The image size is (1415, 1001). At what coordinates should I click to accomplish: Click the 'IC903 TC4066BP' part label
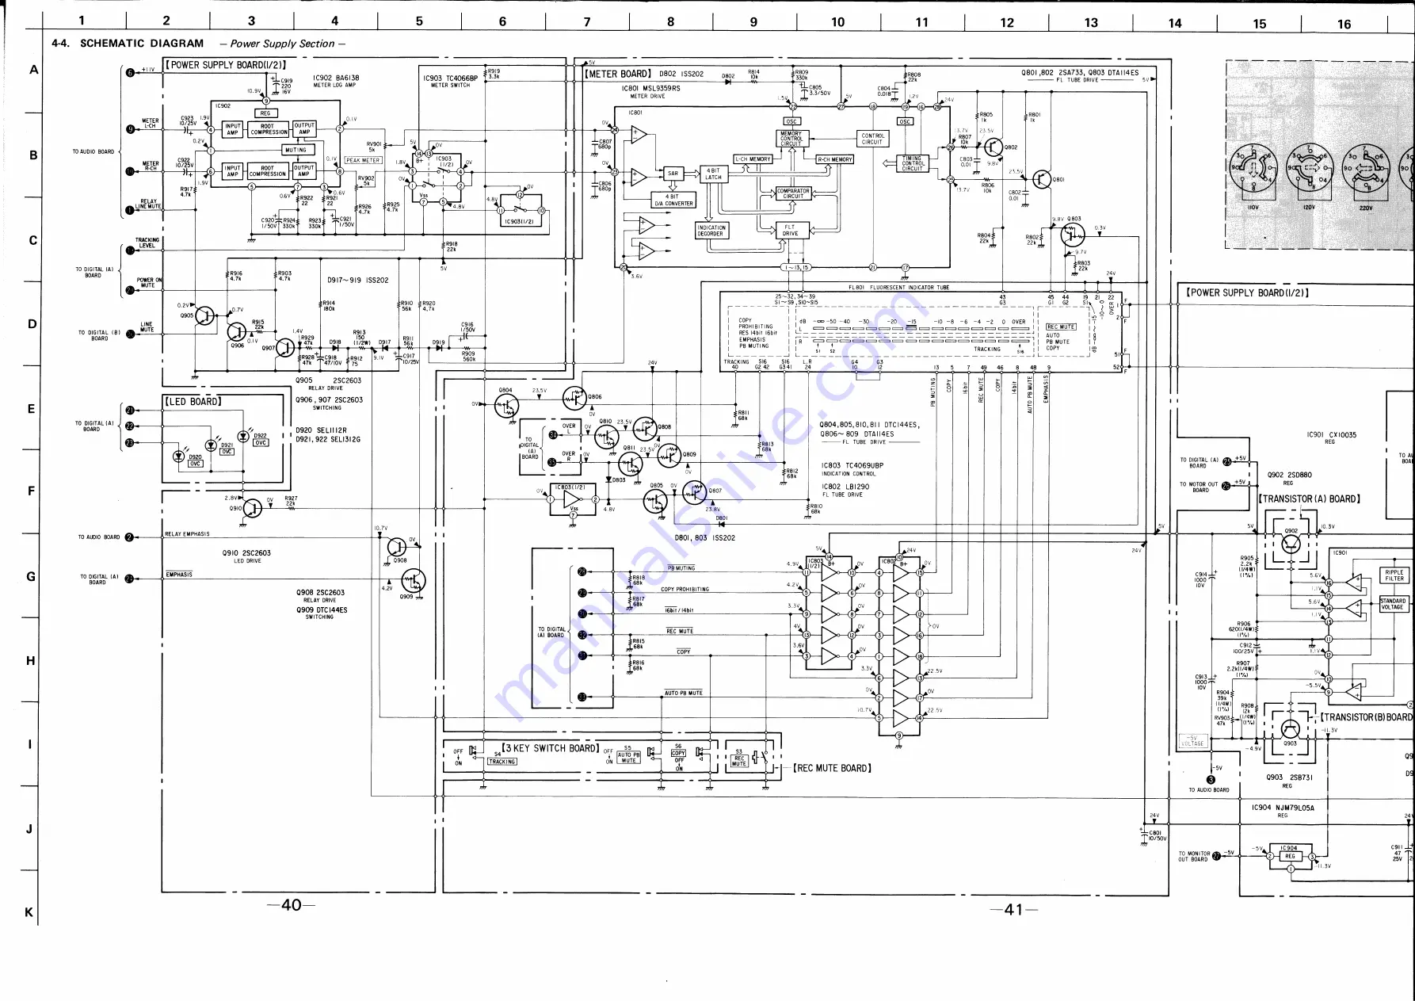[451, 78]
